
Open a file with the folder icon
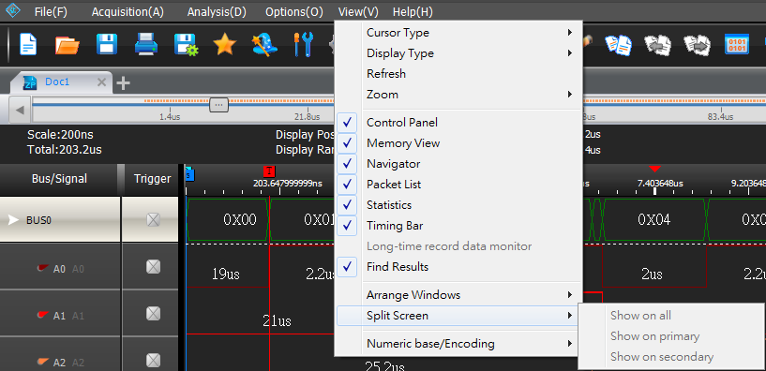67,44
